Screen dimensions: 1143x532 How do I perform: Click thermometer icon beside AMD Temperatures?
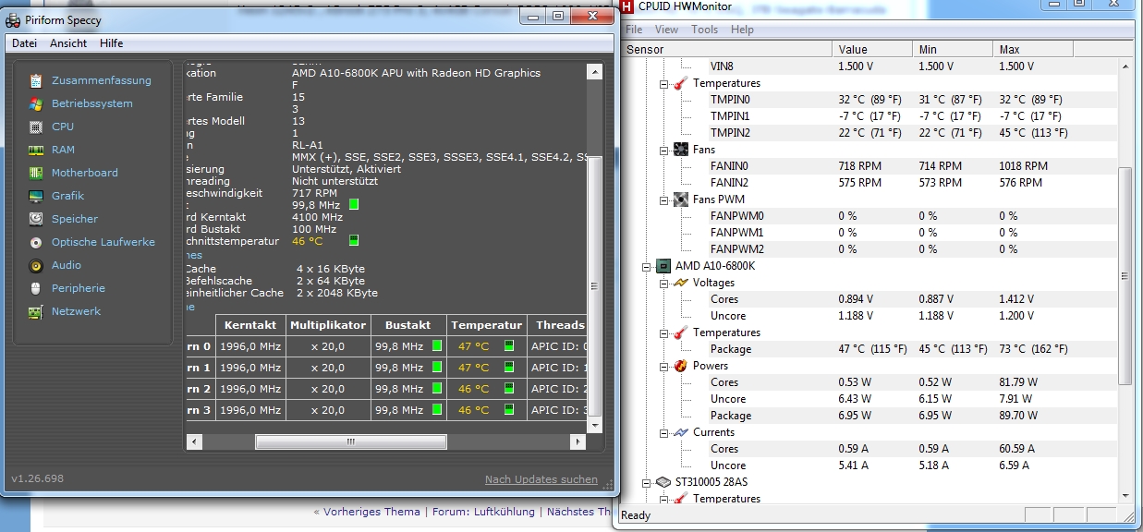pos(680,332)
